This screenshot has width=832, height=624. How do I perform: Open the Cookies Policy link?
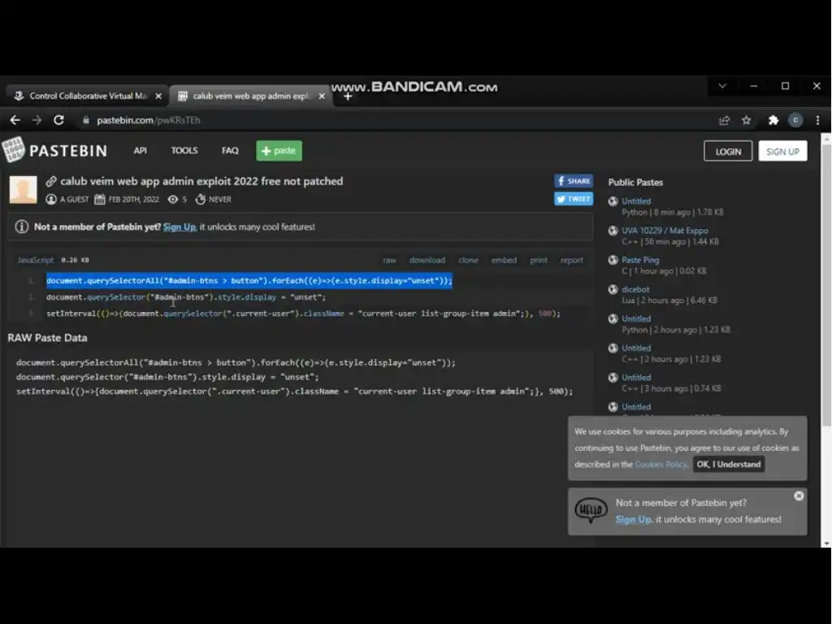coord(661,464)
